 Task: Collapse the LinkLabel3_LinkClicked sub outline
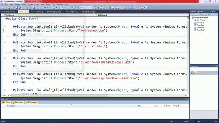5,58
